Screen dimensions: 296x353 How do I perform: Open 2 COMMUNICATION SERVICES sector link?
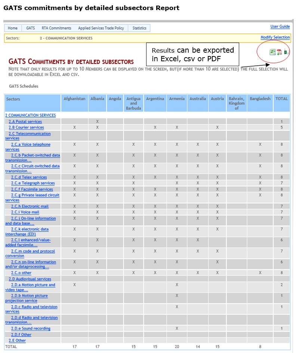pos(30,115)
